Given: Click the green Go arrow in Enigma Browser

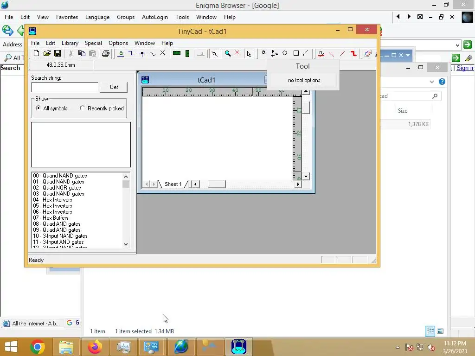Looking at the screenshot, I should [x=468, y=44].
